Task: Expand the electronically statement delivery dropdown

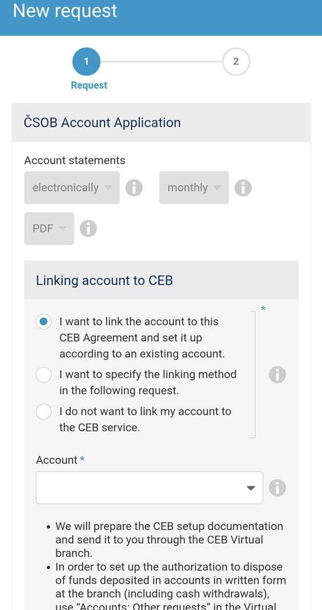Action: 72,187
